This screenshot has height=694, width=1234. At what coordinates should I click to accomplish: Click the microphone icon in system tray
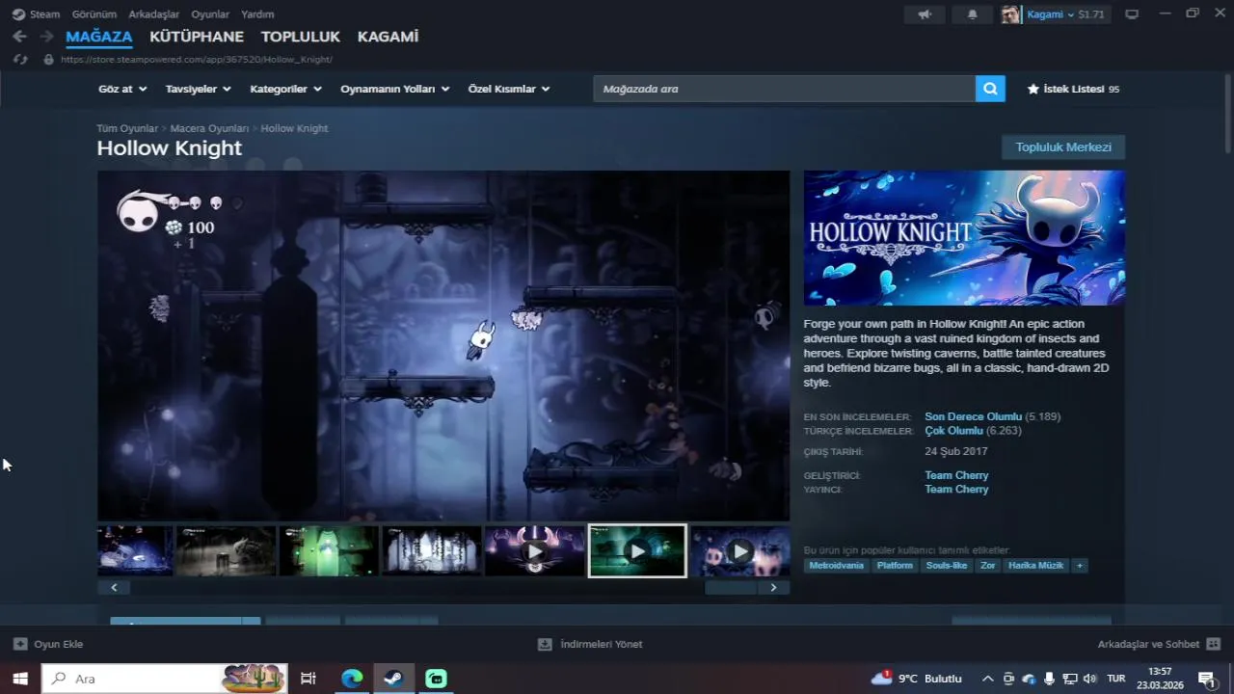[1050, 679]
